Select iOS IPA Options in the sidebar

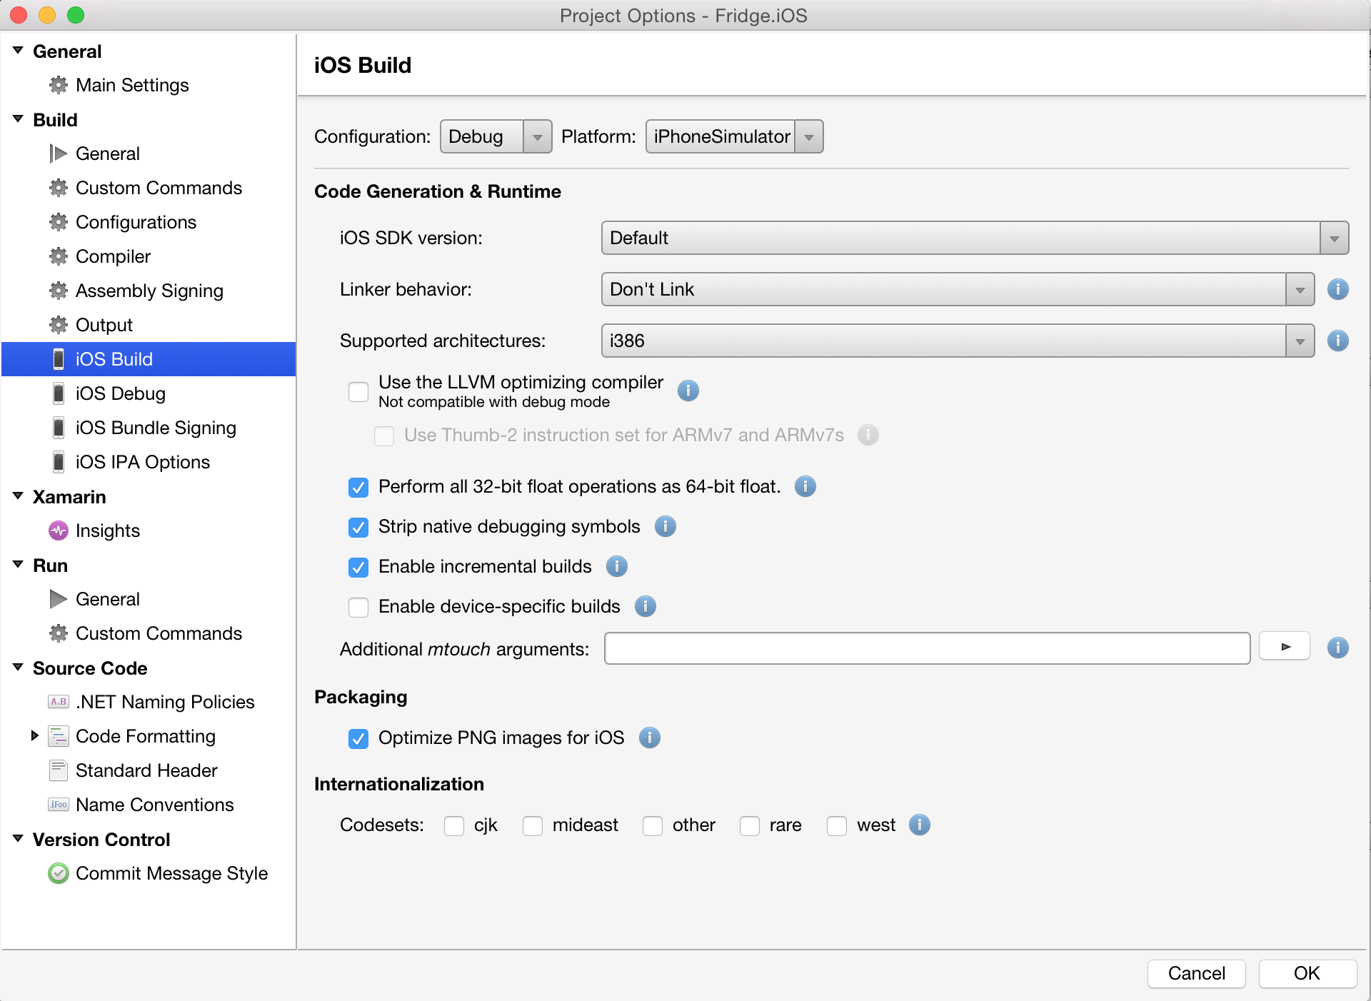142,462
